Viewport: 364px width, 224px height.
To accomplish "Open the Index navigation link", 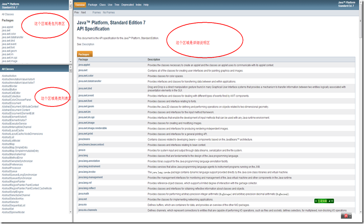I will click(x=139, y=5).
